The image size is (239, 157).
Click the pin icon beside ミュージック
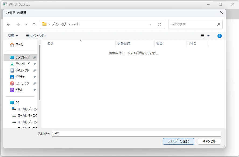(35, 83)
